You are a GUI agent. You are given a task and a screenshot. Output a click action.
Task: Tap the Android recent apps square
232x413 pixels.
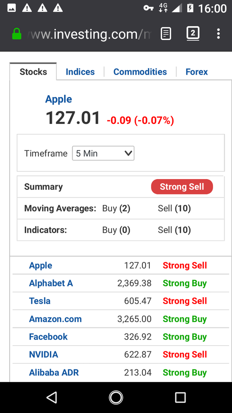180,397
